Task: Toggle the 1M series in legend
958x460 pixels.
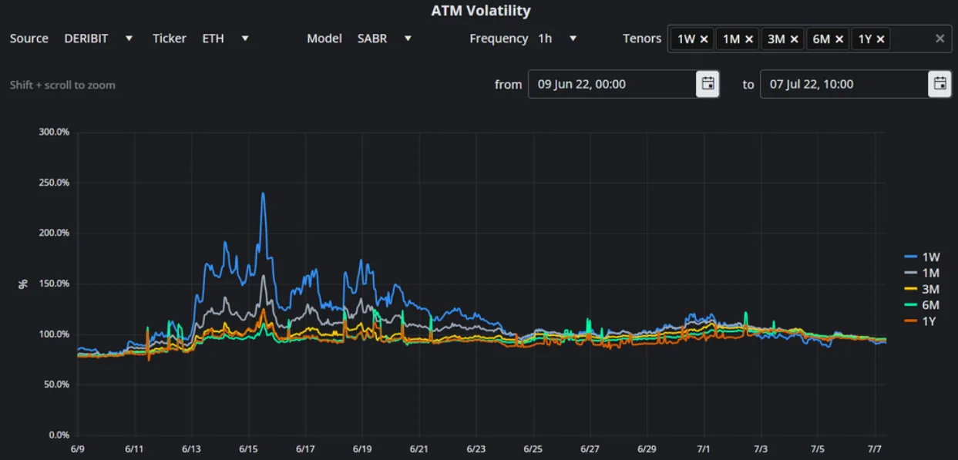Action: click(920, 273)
